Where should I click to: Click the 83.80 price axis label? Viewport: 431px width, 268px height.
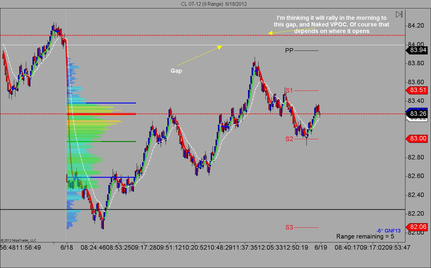[x=416, y=63]
